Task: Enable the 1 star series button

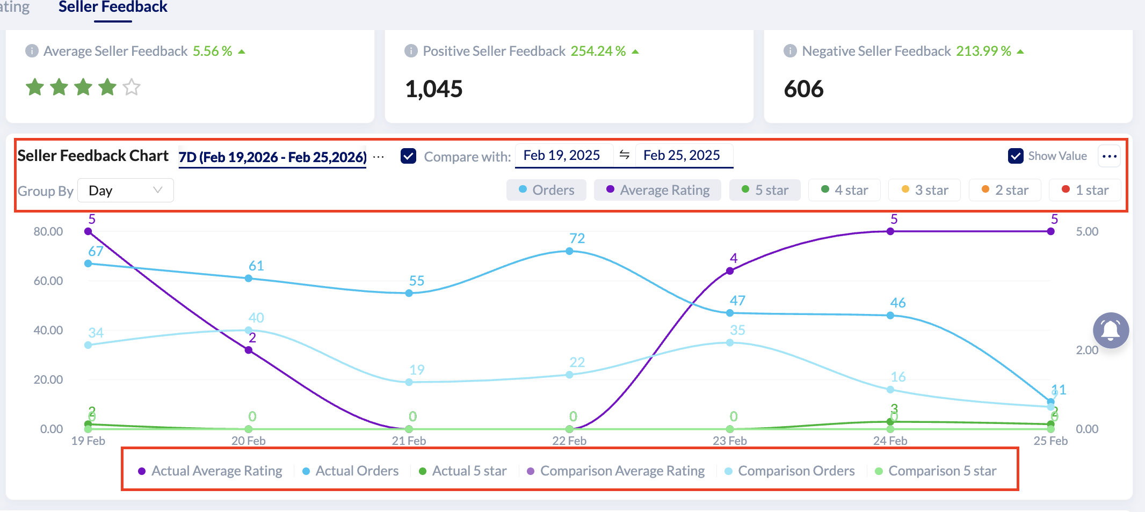Action: pyautogui.click(x=1085, y=190)
